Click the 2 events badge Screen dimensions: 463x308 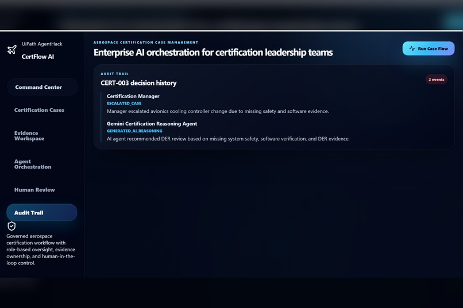[436, 80]
